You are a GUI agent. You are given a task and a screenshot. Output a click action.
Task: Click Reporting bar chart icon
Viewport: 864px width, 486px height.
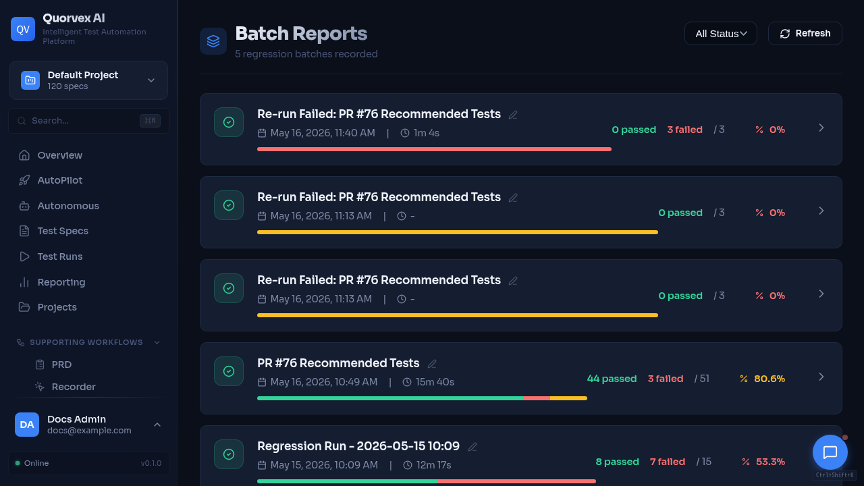(24, 282)
